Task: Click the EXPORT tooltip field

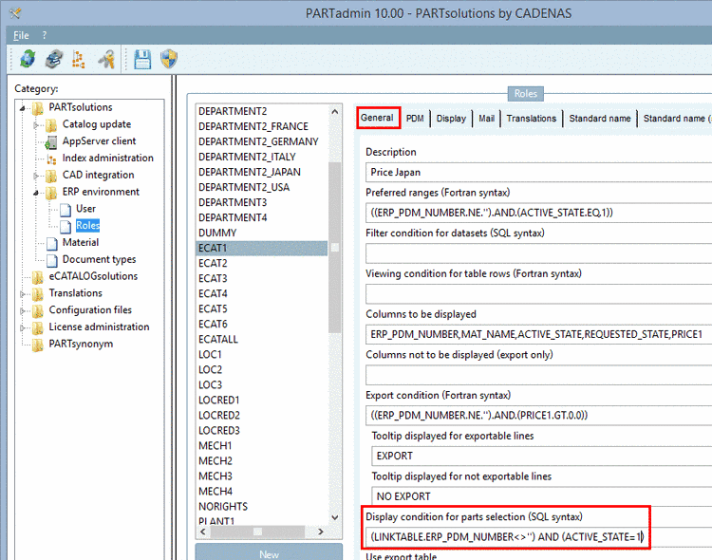Action: click(x=541, y=456)
